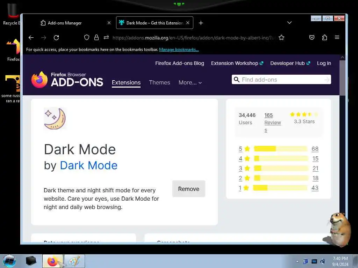Expand the More... dropdown menu
Image resolution: width=358 pixels, height=268 pixels.
click(190, 82)
